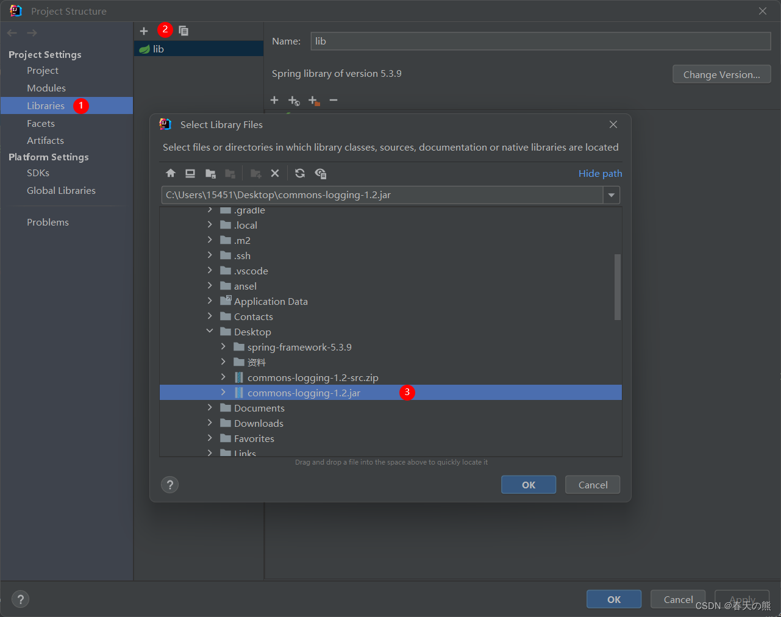This screenshot has height=617, width=781.
Task: Go to desktop directory icon
Action: pos(190,173)
